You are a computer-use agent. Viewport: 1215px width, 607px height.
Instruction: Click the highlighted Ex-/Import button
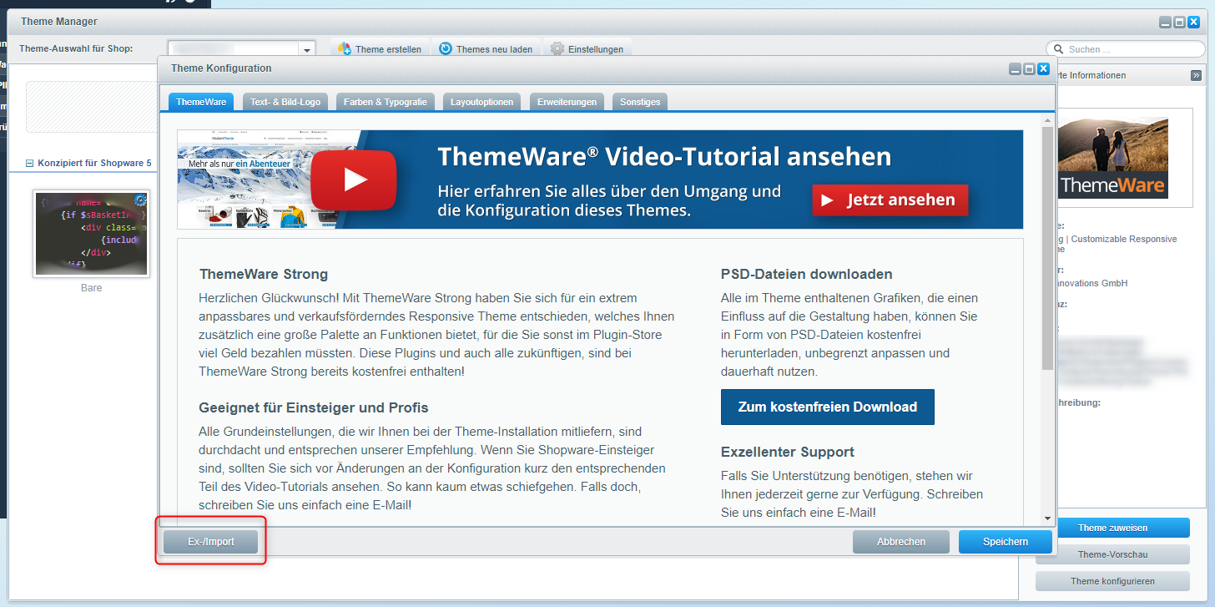tap(210, 541)
